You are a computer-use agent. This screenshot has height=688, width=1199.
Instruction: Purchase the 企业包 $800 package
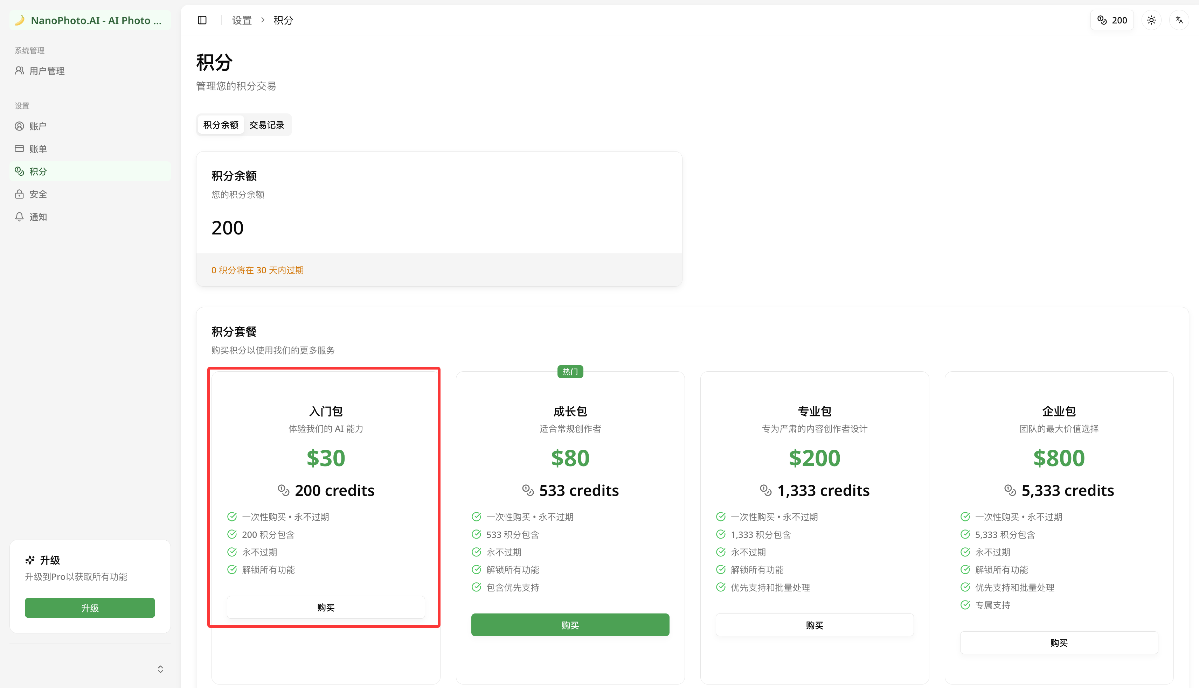tap(1059, 643)
